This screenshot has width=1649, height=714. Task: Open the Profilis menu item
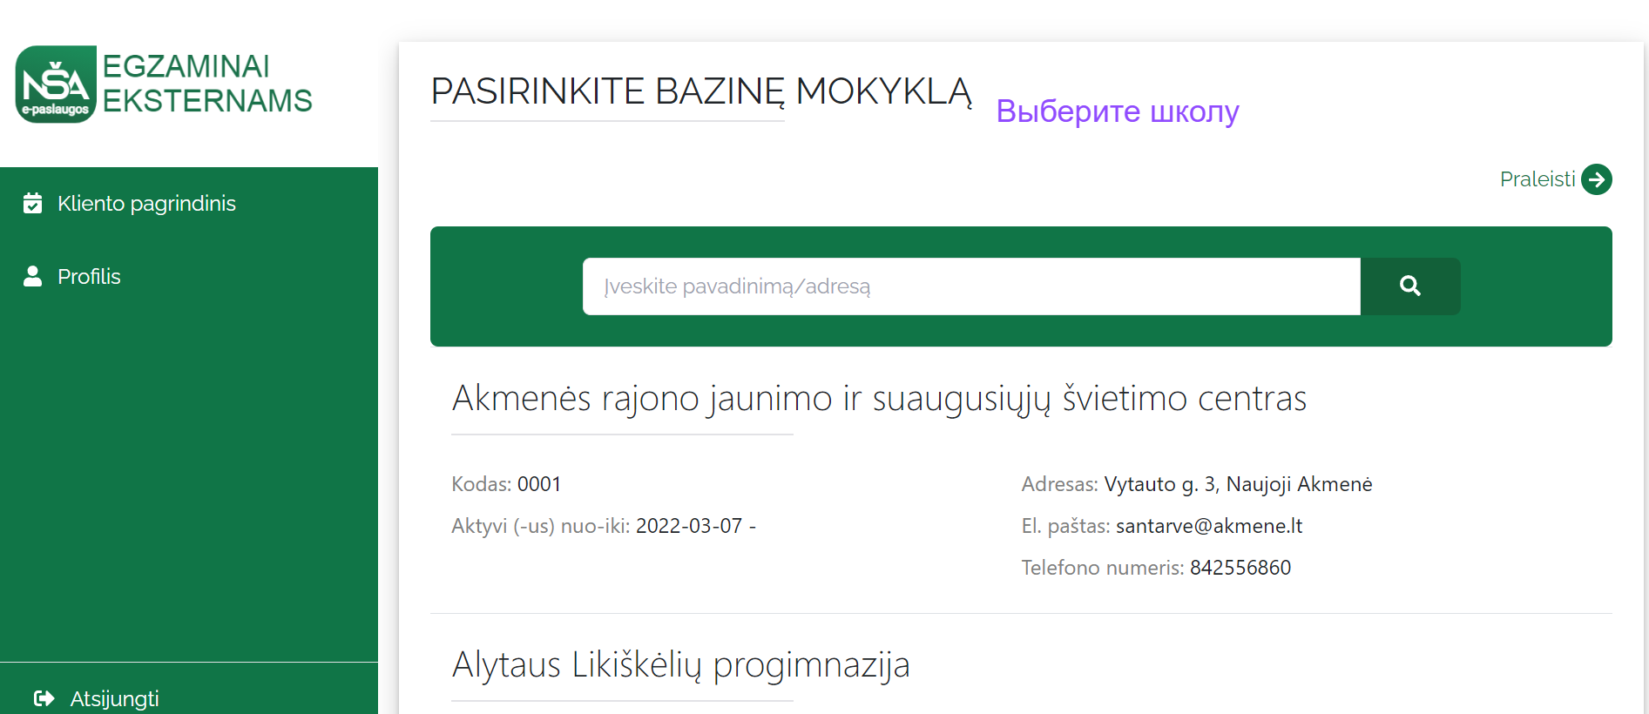tap(89, 276)
